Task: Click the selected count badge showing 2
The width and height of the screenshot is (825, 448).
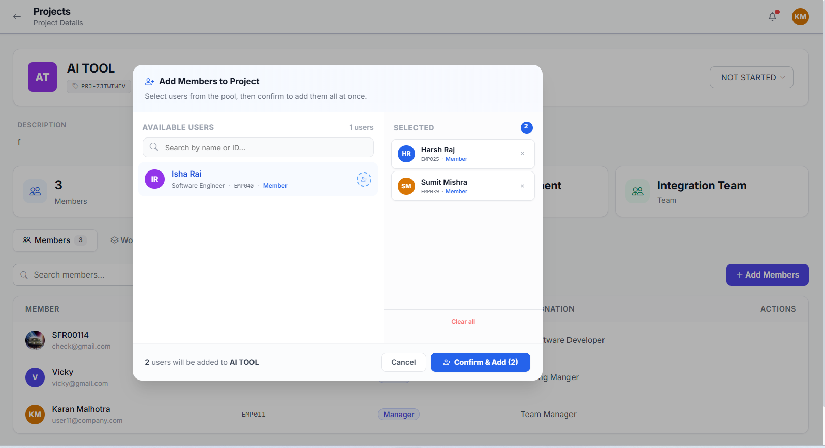Action: coord(526,127)
